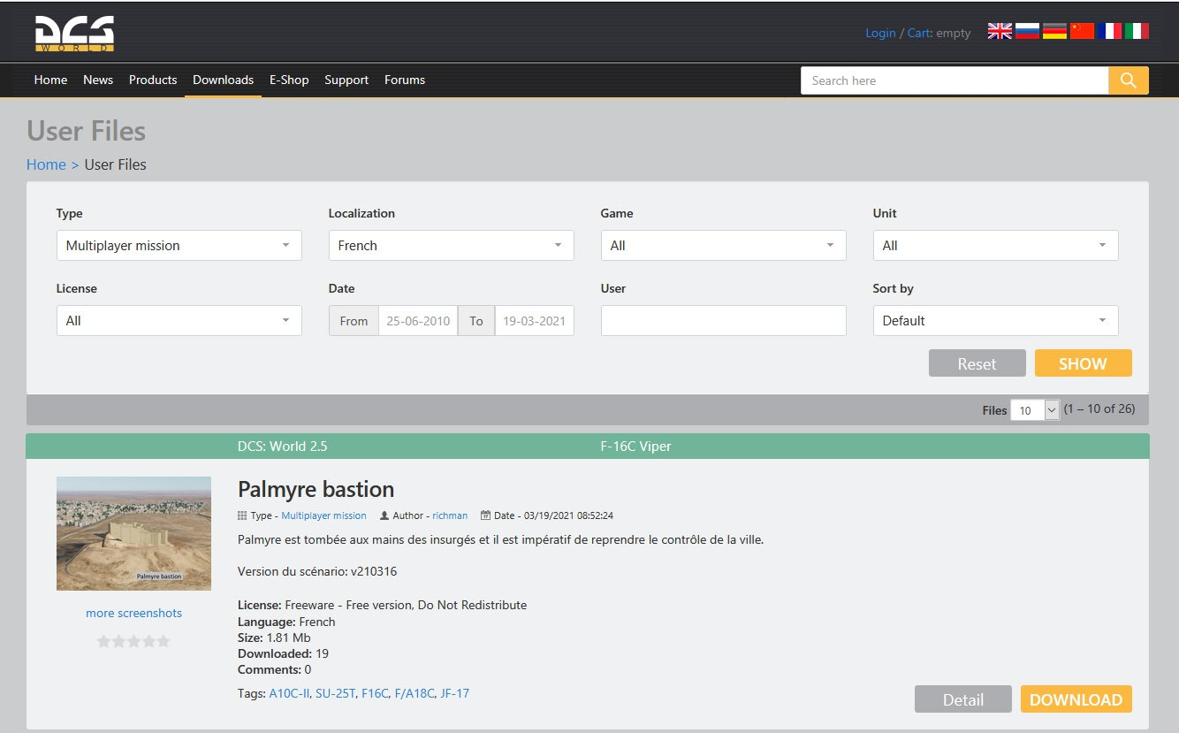Expand the License filter dropdown
This screenshot has width=1179, height=733.
click(179, 321)
